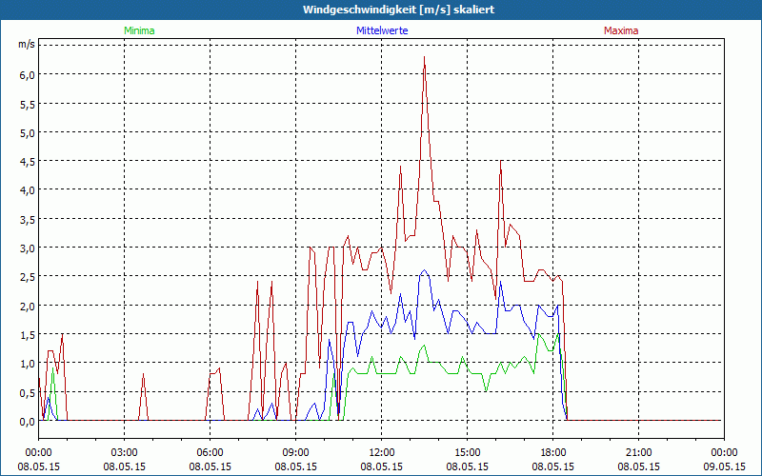Click the Mittelwerte legend label
Screen dimensions: 762x476
click(382, 30)
